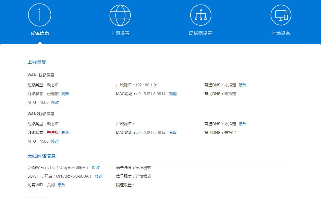Modify 5GWiFi OrayBox-5G-06BA settings

click(x=99, y=176)
